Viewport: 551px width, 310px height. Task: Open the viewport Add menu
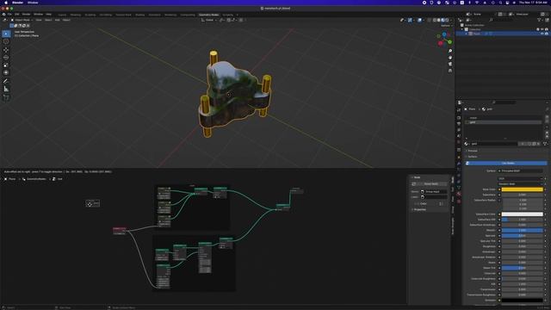pyautogui.click(x=58, y=20)
